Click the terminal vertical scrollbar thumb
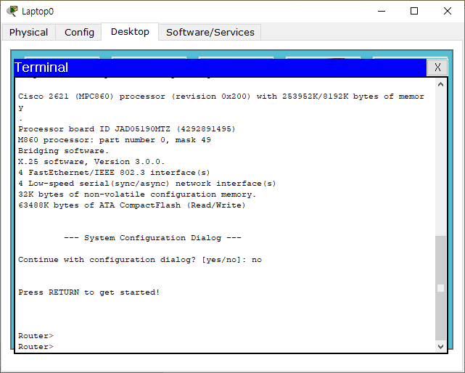This screenshot has height=373, width=465. 440,288
